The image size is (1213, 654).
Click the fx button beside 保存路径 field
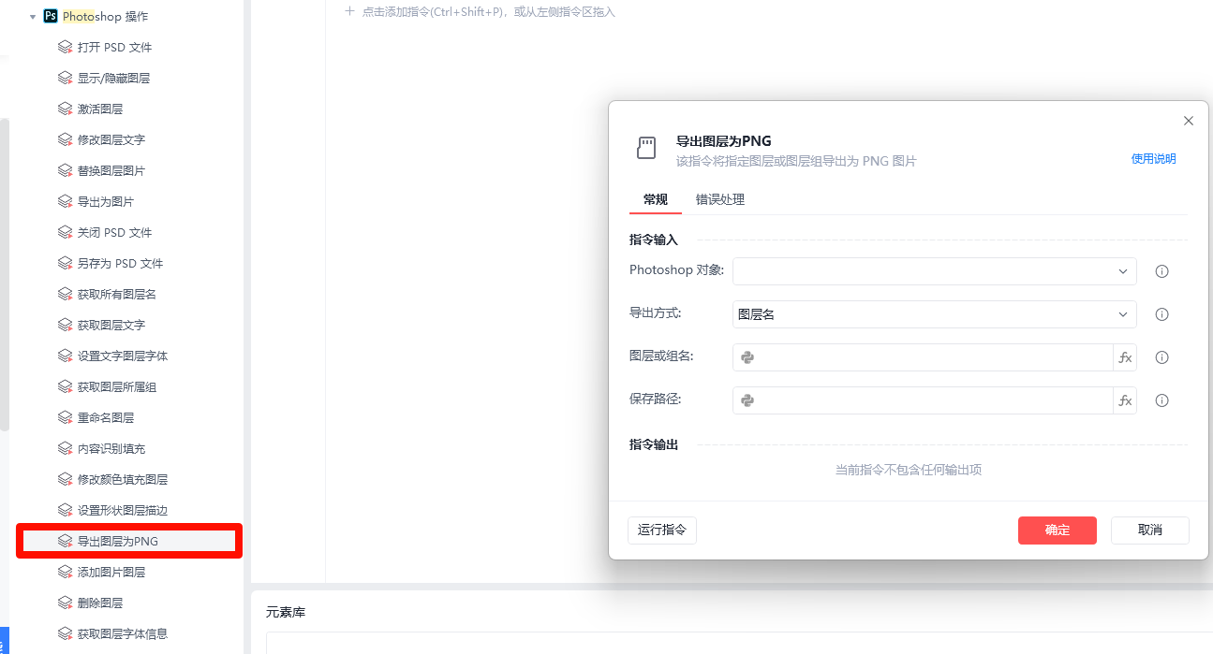point(1125,400)
